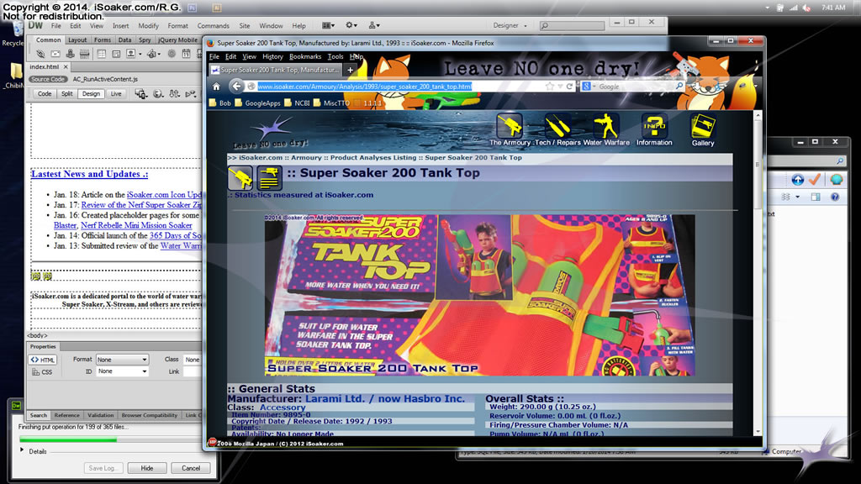Open the Dreamweaver workspace layout icon
The width and height of the screenshot is (861, 484).
pos(328,25)
